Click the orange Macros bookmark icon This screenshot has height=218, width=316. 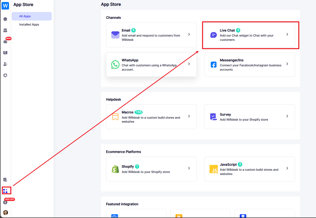(x=115, y=117)
